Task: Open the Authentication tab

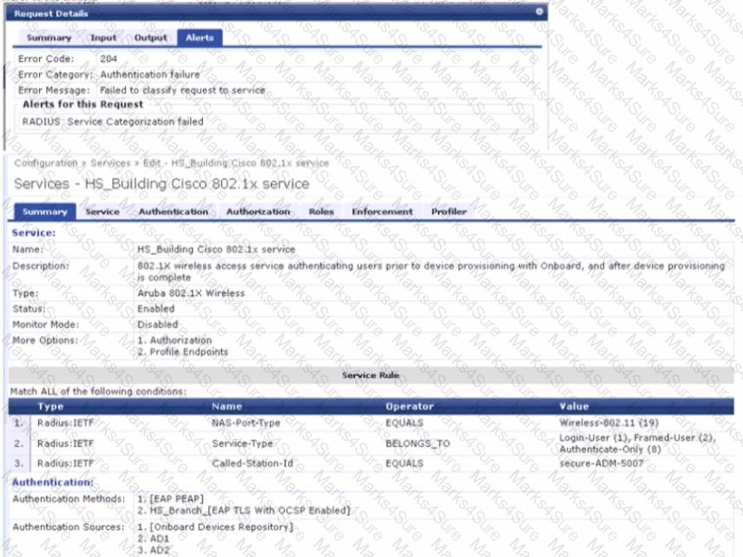Action: pyautogui.click(x=174, y=212)
